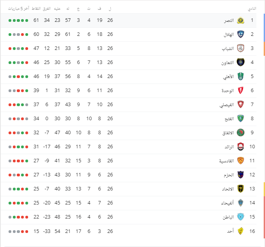Click the الباطن team name
This screenshot has height=247, width=265.
pyautogui.click(x=228, y=217)
